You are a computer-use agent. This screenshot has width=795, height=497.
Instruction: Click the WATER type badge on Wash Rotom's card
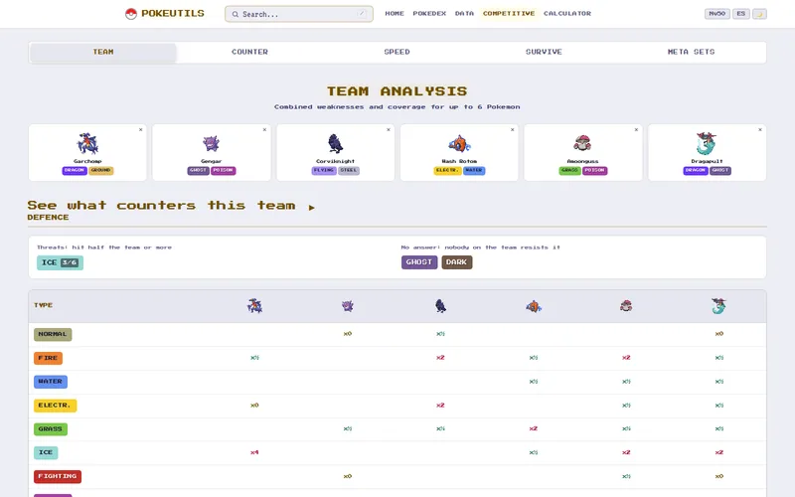point(474,171)
